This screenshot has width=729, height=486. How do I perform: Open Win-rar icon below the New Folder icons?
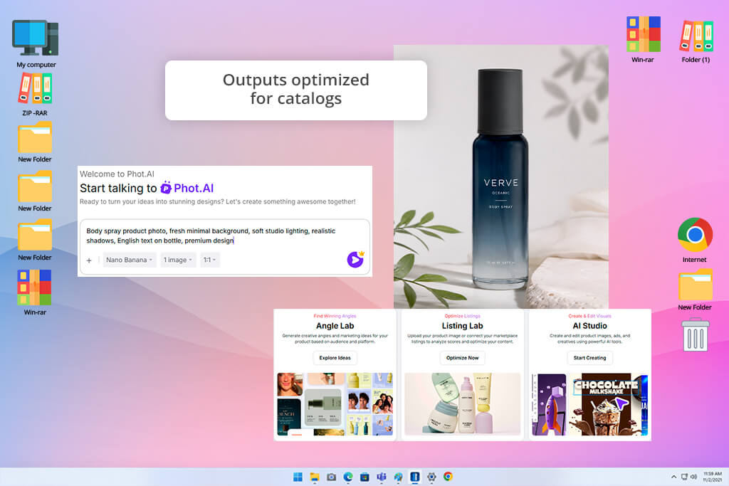tap(35, 292)
